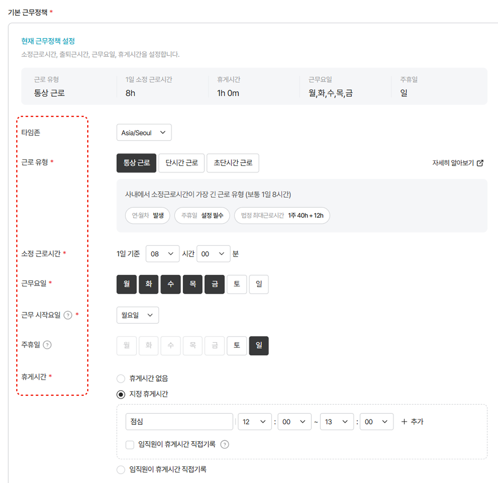498x483 pixels.
Task: Click the summary value 8h
Action: pos(130,93)
